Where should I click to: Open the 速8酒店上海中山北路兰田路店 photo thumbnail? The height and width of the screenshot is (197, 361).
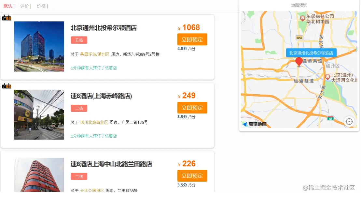point(39,175)
